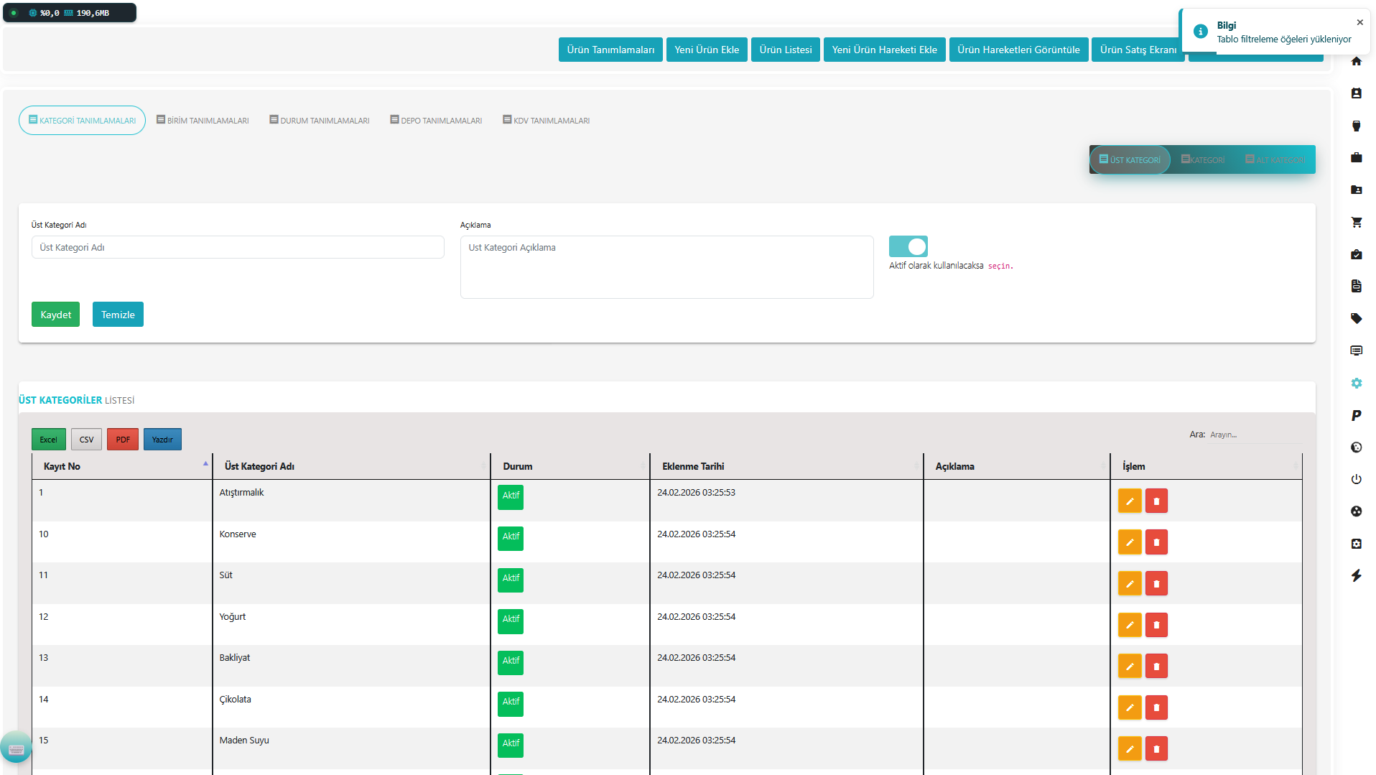Open the shopping cart sidebar icon
The image size is (1376, 775).
click(x=1356, y=223)
